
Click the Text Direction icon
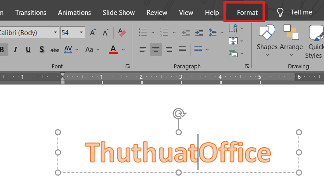pos(233,28)
